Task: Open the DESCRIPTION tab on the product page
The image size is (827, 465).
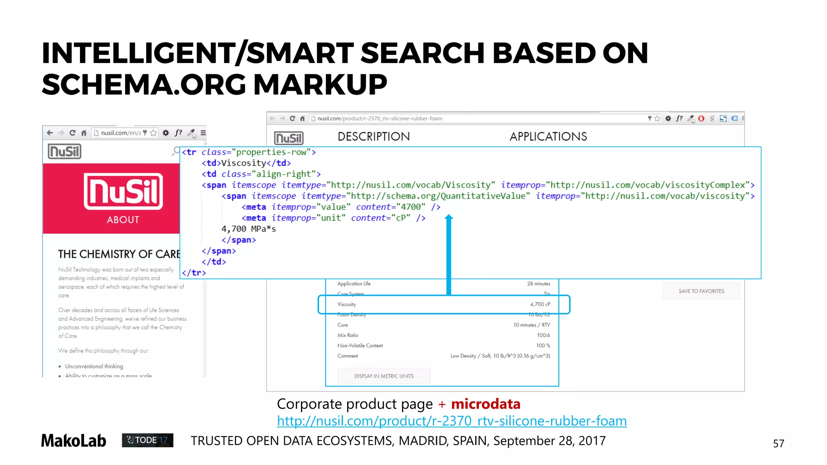Action: (x=374, y=136)
